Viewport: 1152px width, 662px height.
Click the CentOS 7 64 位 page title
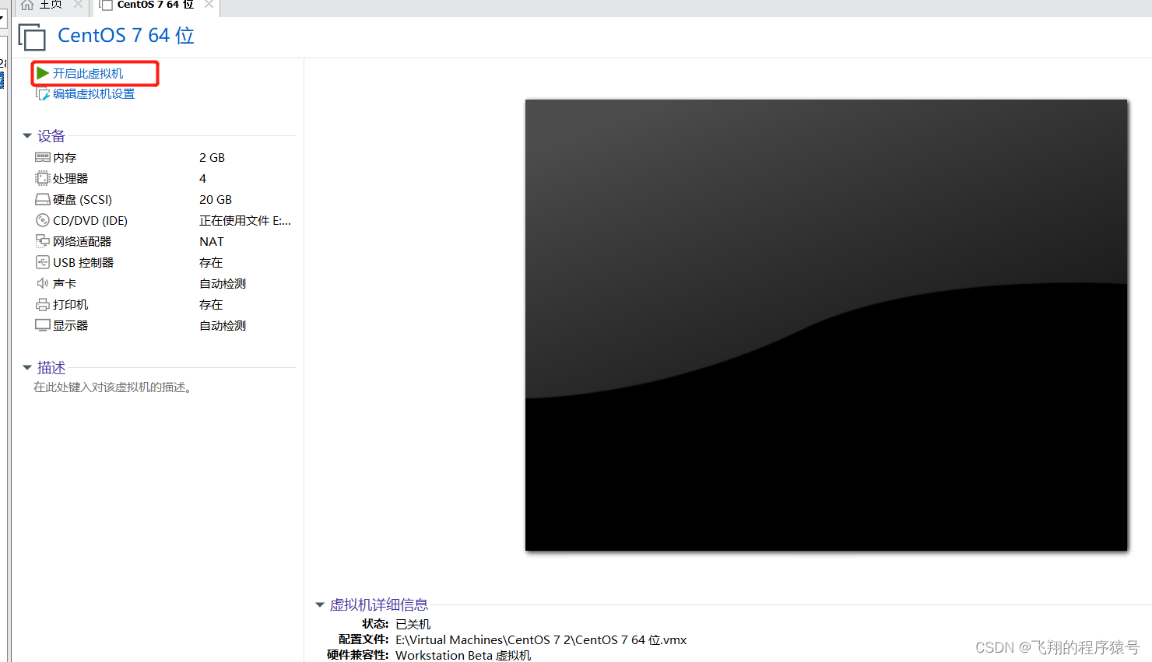point(126,36)
